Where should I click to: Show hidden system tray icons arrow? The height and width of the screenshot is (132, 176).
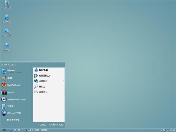tap(162, 130)
